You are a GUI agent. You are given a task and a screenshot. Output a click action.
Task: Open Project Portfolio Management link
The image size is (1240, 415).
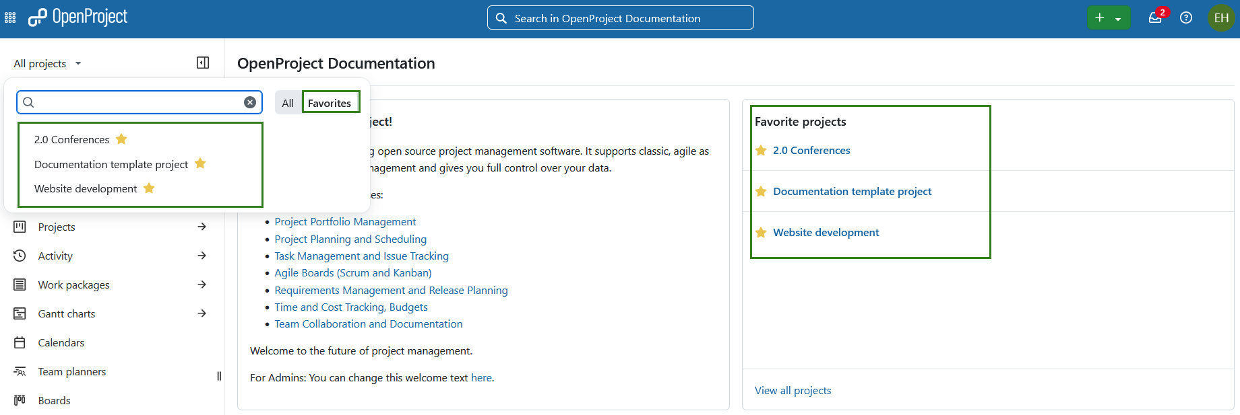point(345,221)
